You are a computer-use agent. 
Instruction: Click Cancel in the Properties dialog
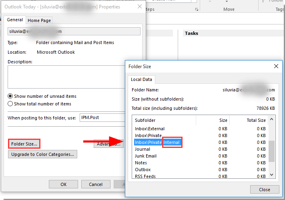[x=96, y=184]
